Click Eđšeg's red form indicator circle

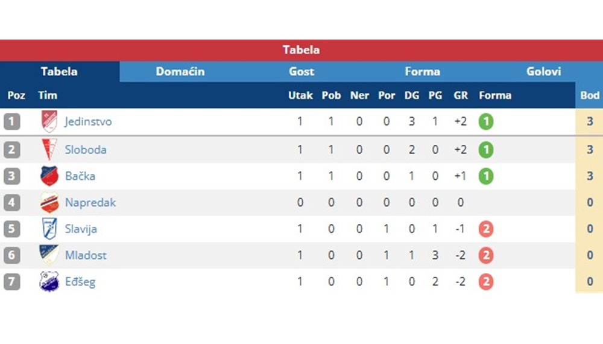[485, 282]
